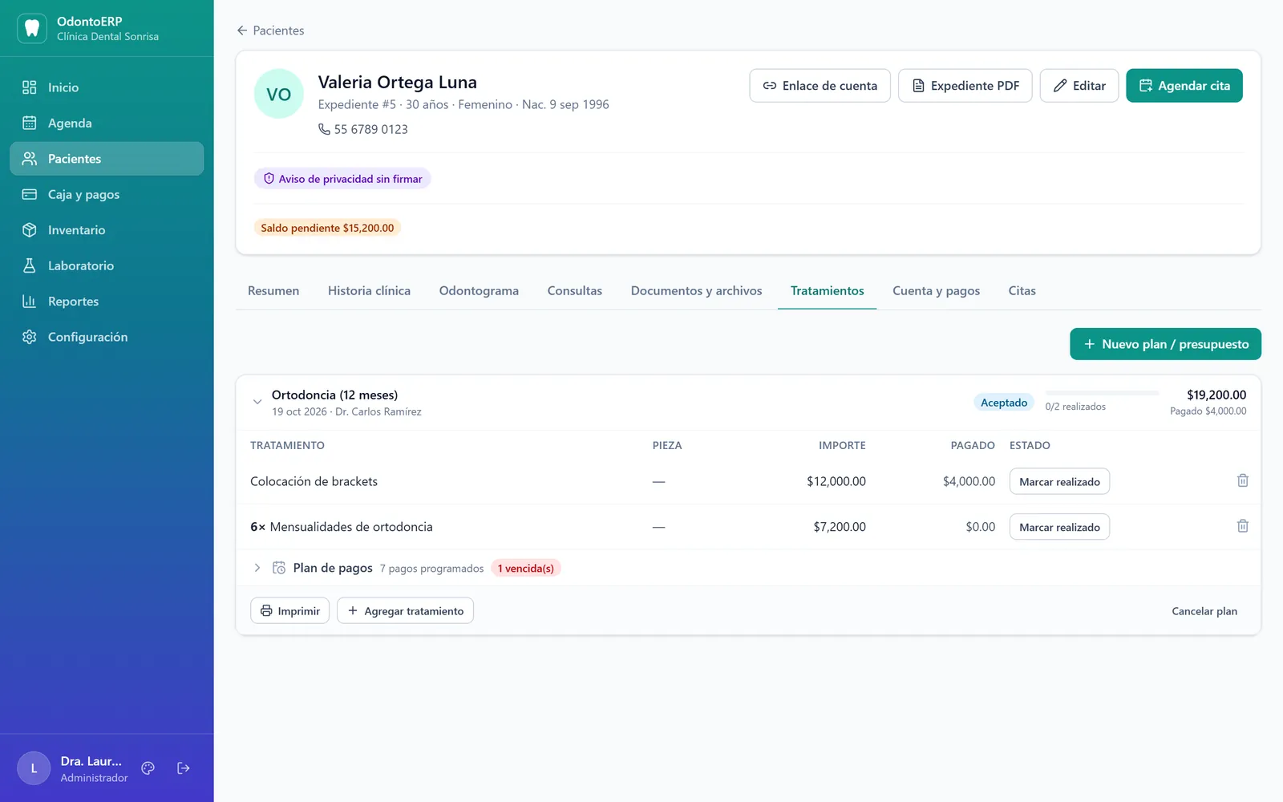Open the Laboratorio section in sidebar
The height and width of the screenshot is (802, 1283).
click(x=107, y=265)
